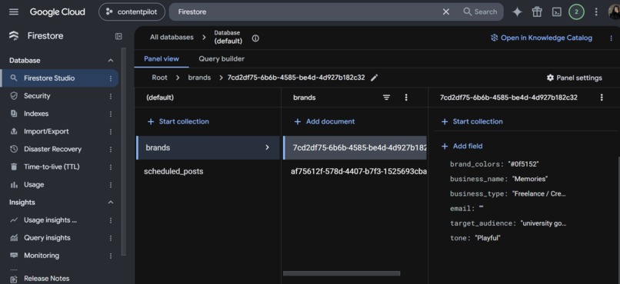Open Panel settings

[574, 78]
